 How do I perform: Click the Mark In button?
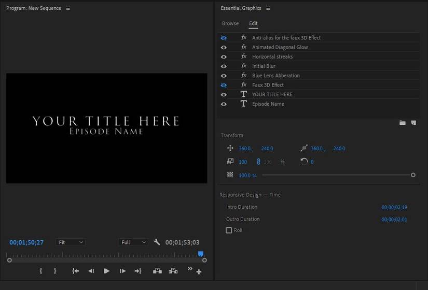40,271
